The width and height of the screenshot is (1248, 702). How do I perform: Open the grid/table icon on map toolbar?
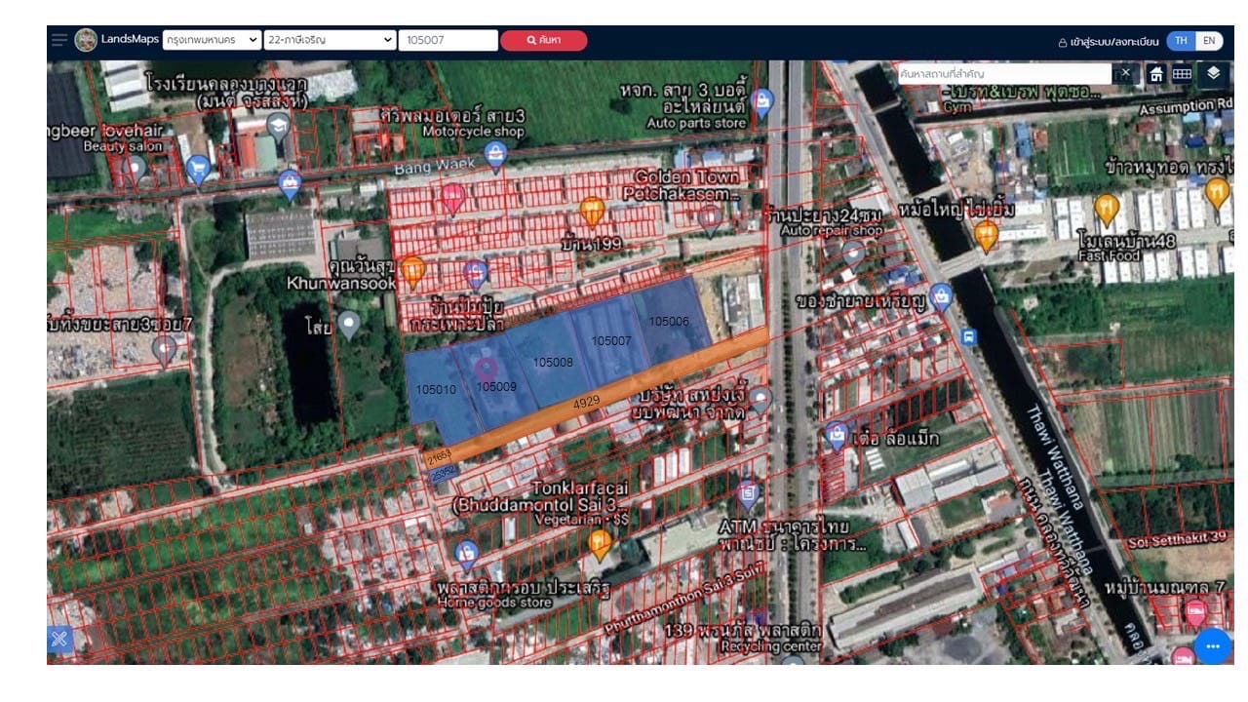pos(1182,74)
